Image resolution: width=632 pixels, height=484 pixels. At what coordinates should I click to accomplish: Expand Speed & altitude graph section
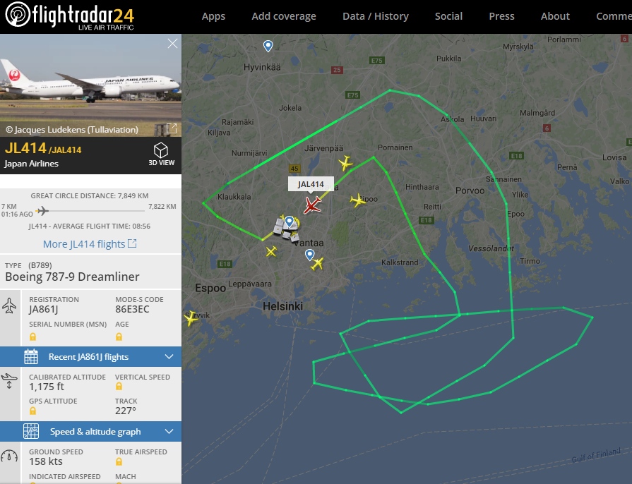[x=90, y=432]
